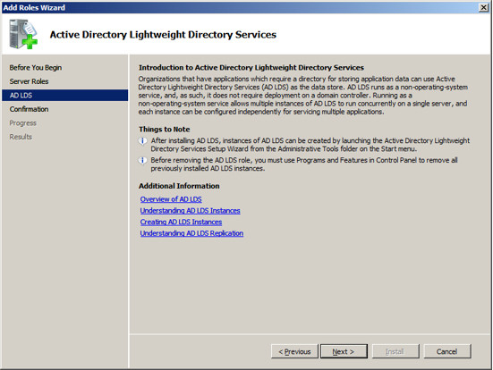Follow the Creating AD LDS Instances link
493x370 pixels.
[181, 222]
